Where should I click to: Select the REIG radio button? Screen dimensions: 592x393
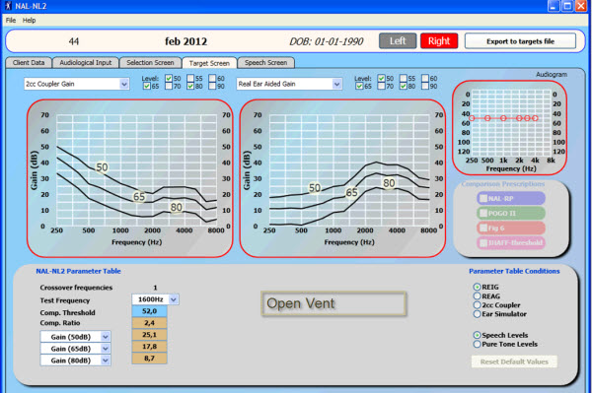tap(478, 288)
